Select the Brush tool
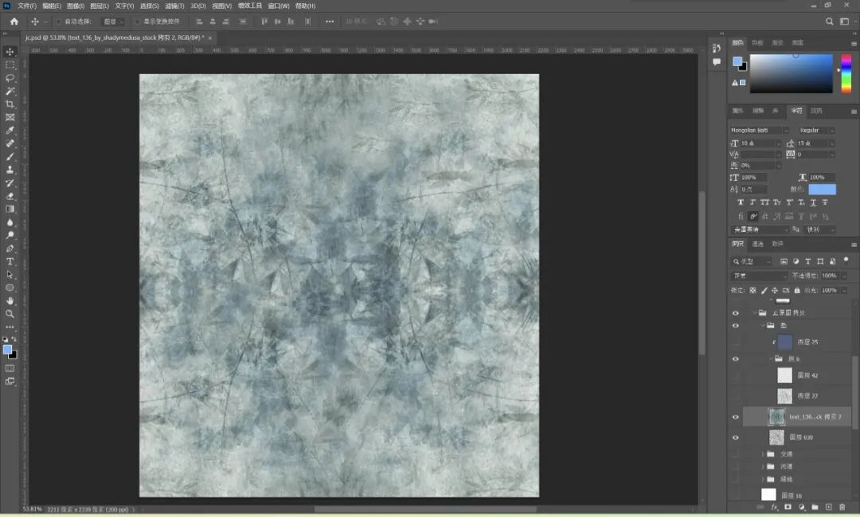 coord(10,156)
